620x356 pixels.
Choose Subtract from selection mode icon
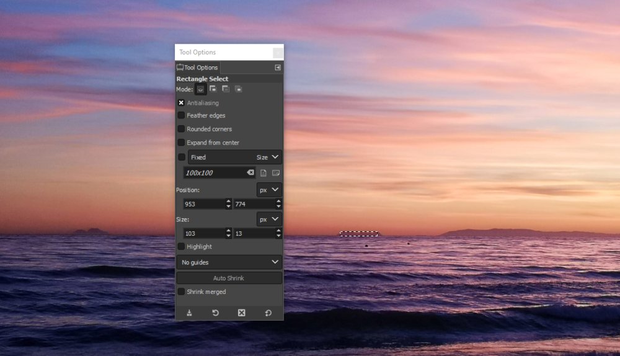tap(226, 89)
